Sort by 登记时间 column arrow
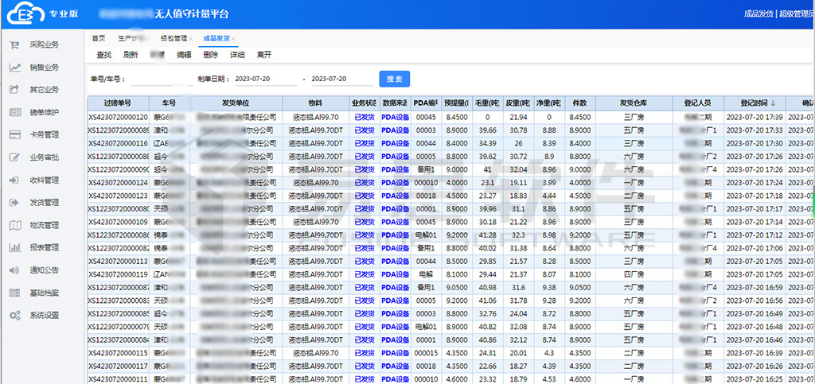 (772, 103)
